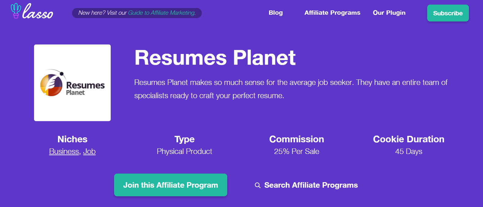Click the Niches column heading
Viewport: 483px width, 207px height.
click(72, 139)
